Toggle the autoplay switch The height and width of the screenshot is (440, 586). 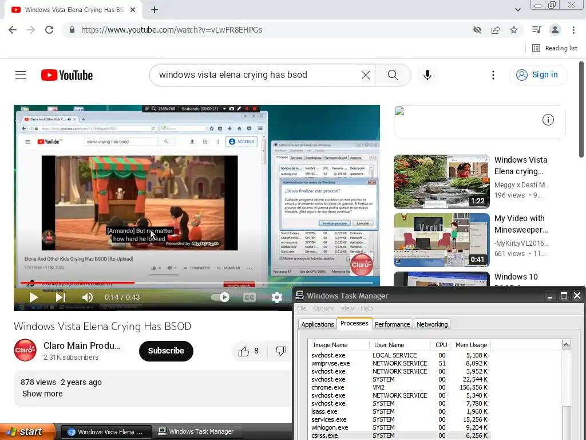point(220,297)
